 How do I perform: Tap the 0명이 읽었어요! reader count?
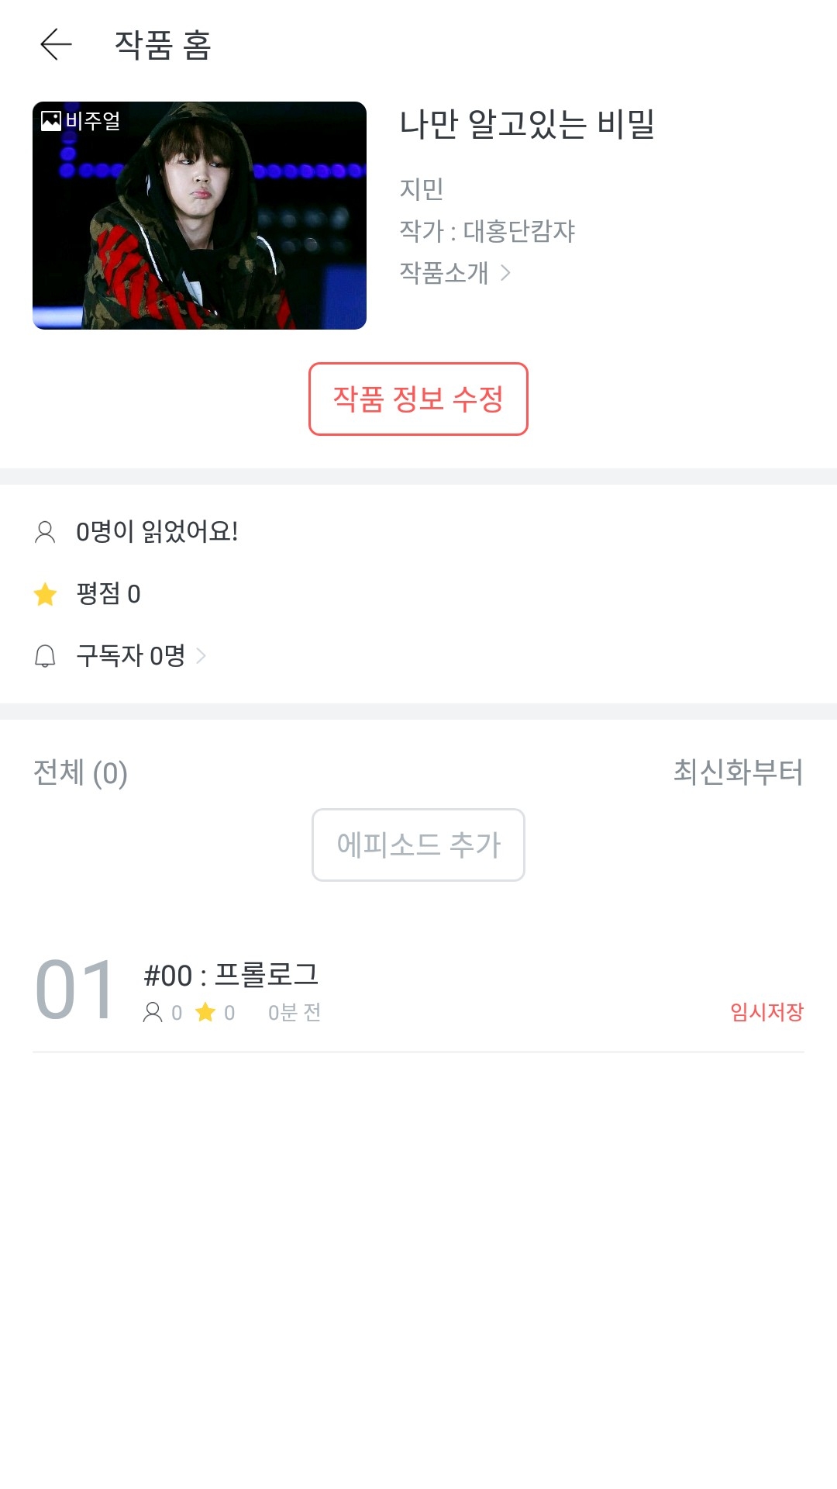(157, 532)
